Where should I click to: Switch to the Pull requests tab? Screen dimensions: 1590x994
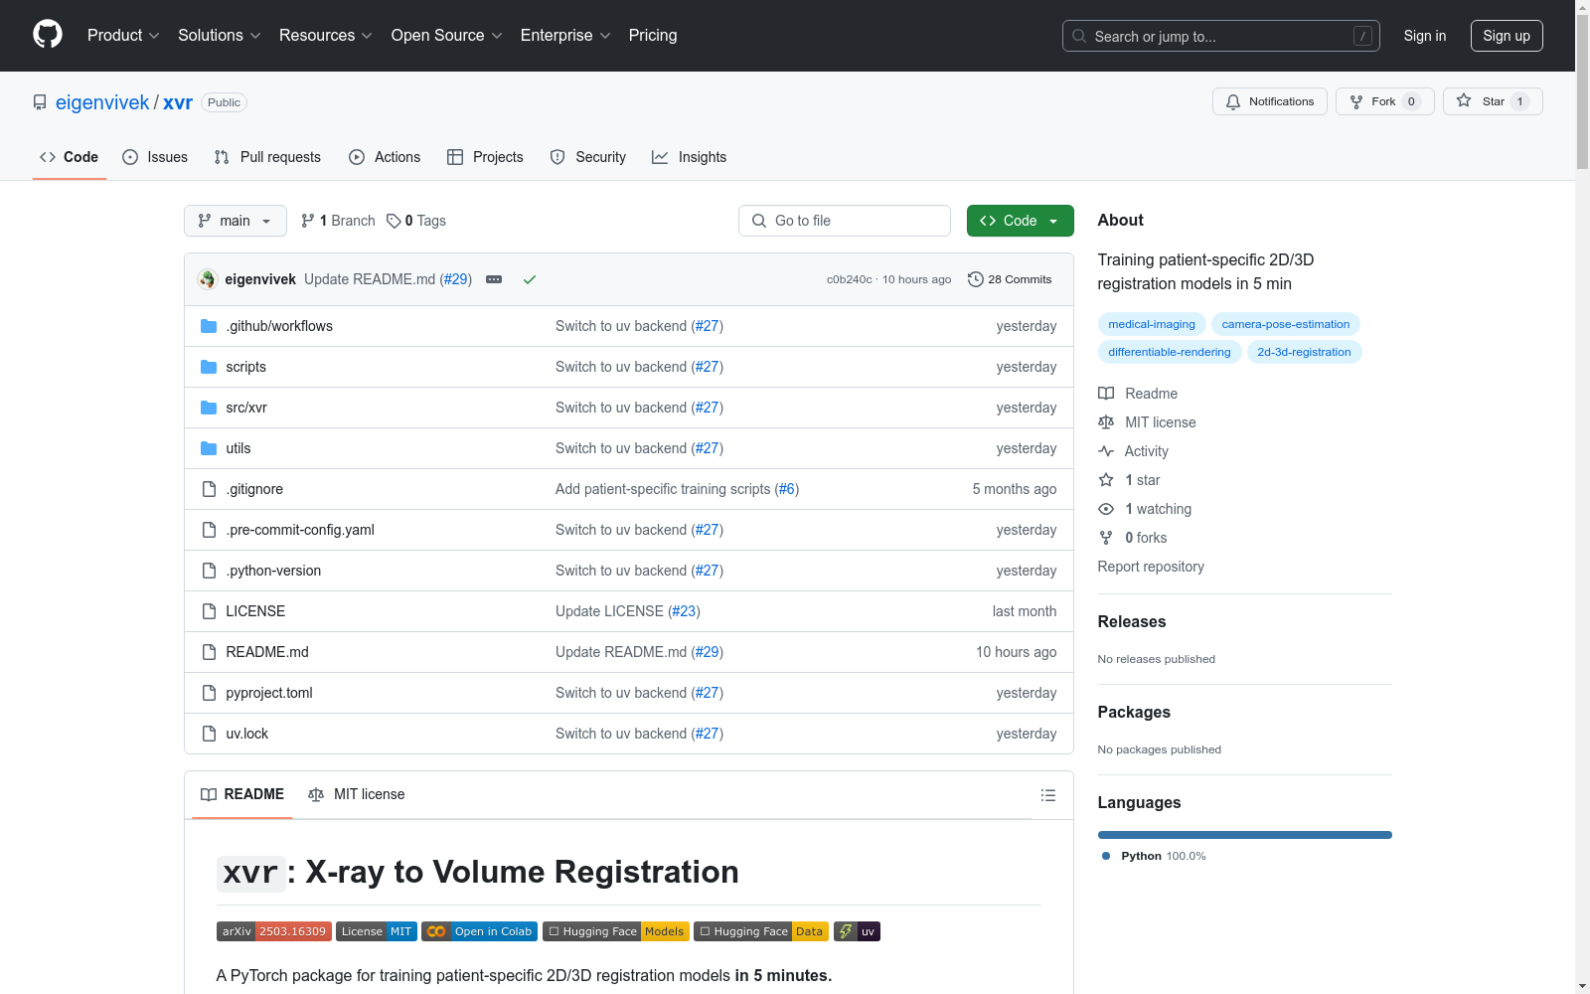click(x=267, y=157)
